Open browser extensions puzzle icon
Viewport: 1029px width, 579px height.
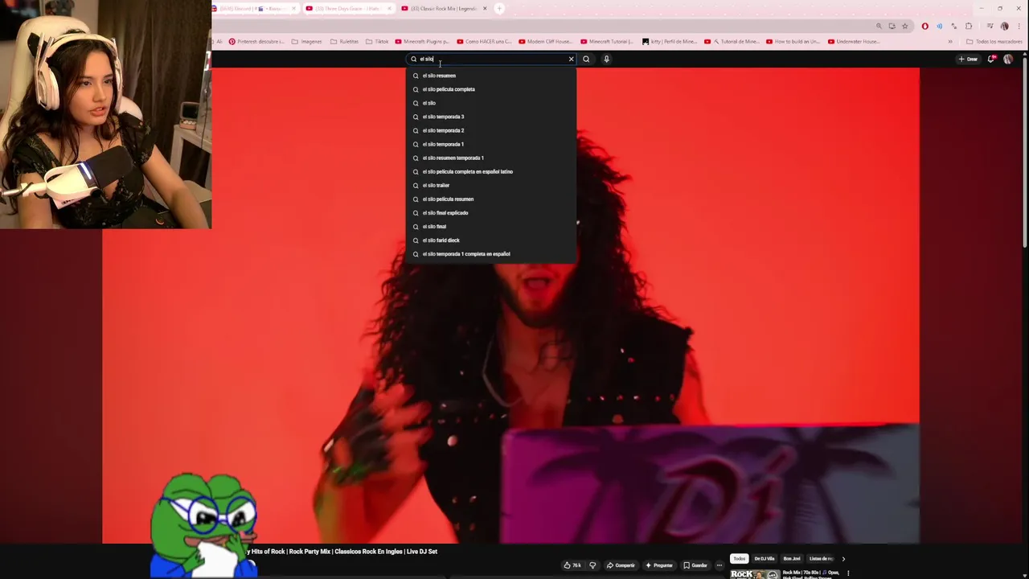click(969, 26)
